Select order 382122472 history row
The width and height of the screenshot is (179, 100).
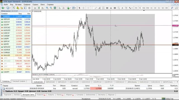point(90,88)
